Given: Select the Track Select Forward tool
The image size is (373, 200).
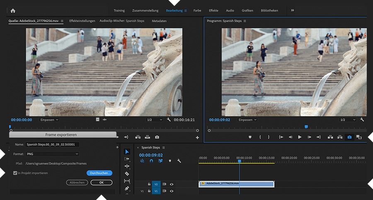Looking at the screenshot, I should [x=127, y=159].
